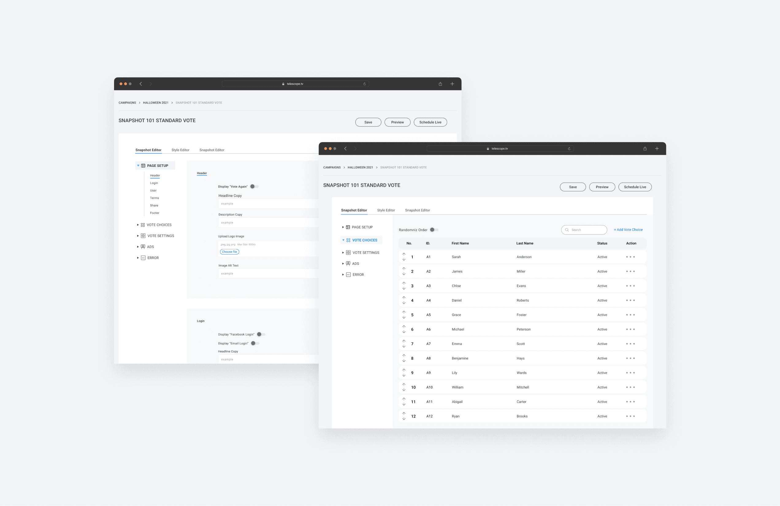Click the Vote Settings icon in front sidebar
Screen dimensions: 780x506
point(348,253)
